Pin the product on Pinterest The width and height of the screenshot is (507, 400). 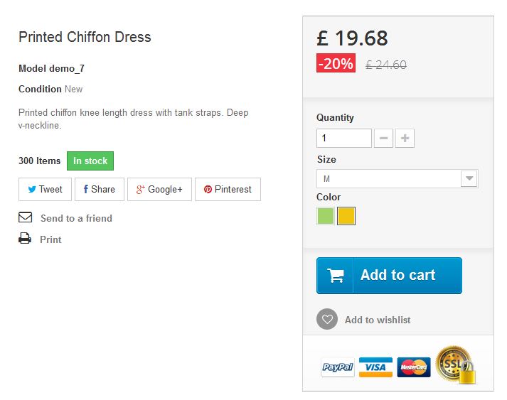click(228, 190)
